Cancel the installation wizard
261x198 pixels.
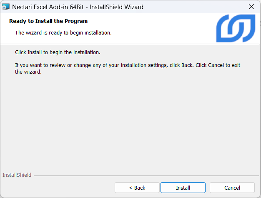click(232, 188)
